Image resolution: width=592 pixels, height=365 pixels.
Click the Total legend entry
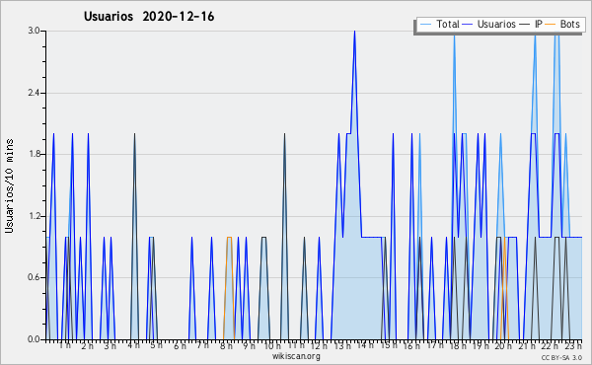439,24
